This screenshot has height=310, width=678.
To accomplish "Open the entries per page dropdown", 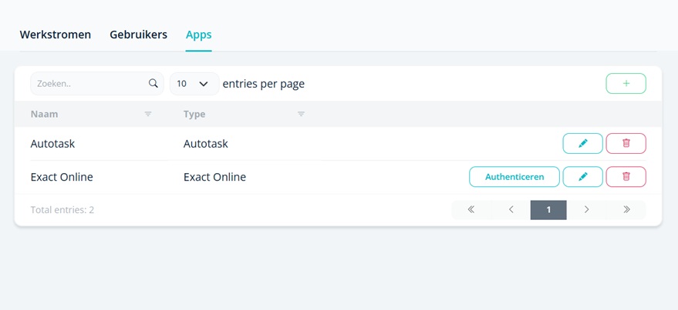I will [194, 83].
